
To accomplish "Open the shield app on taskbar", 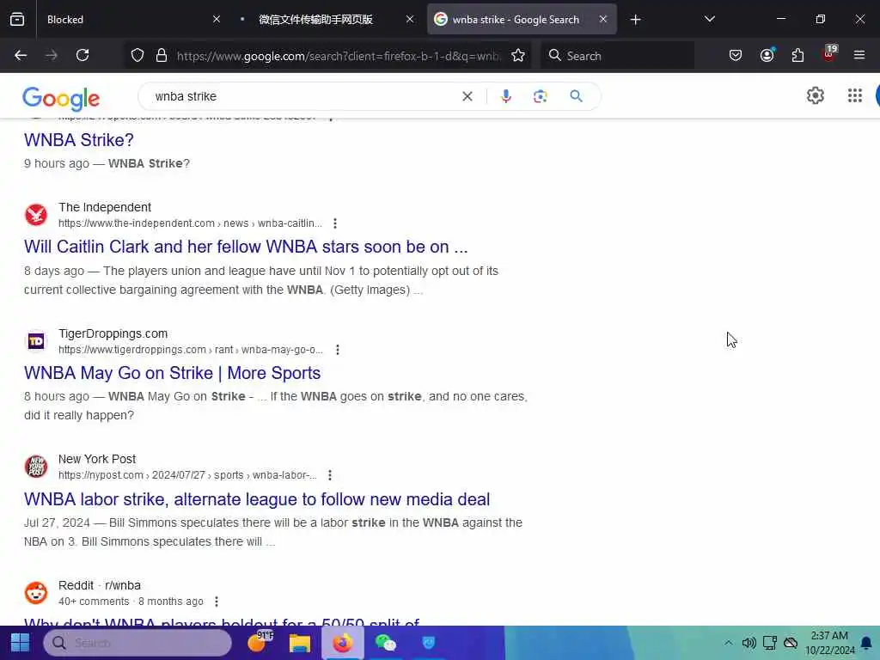I will 428,643.
